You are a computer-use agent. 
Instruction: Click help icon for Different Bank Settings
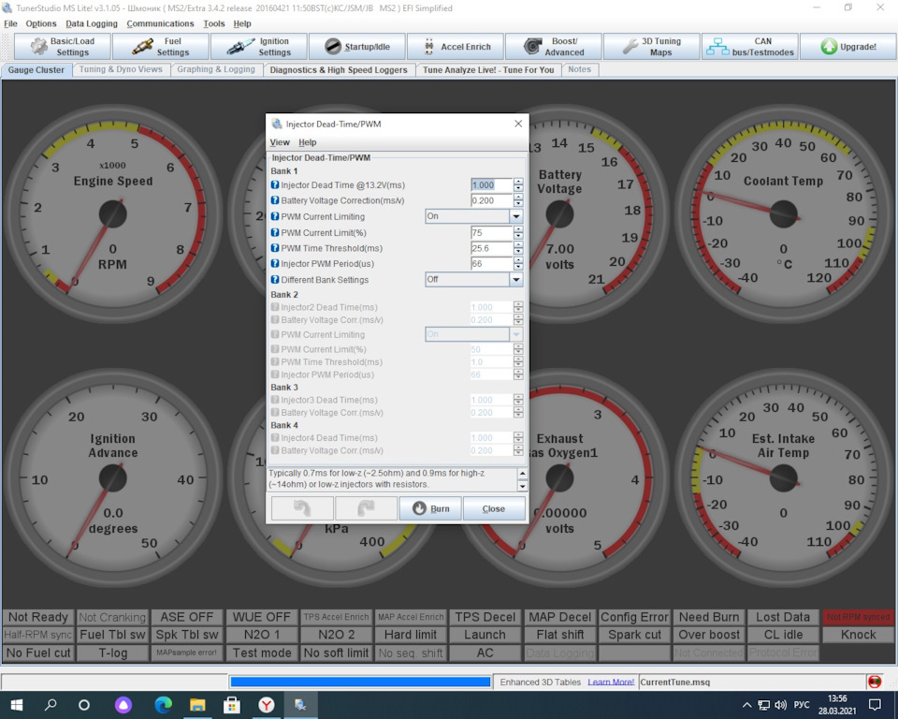(x=275, y=280)
